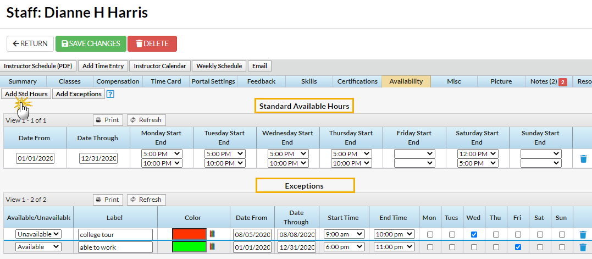Screen dimensions: 592x259
Task: Delete the able to work exception row
Action: tap(583, 247)
